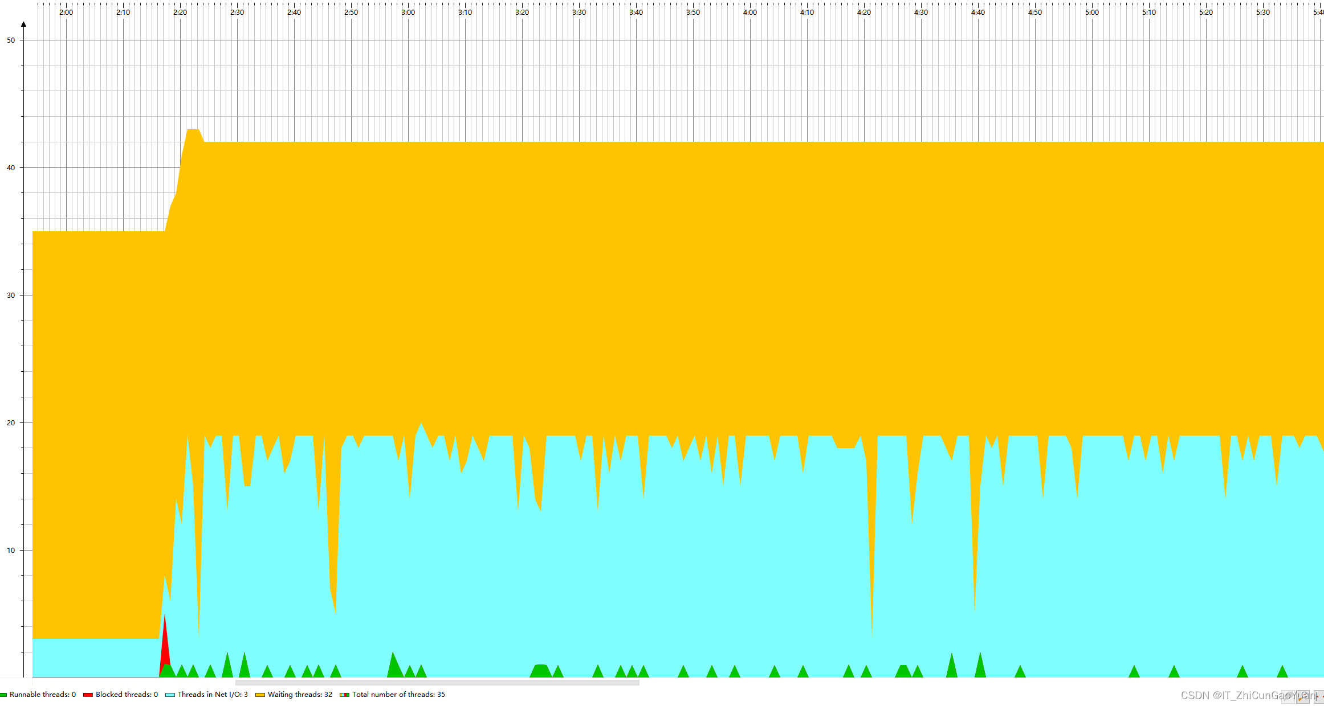This screenshot has height=706, width=1324.
Task: Click the 4:40 marker on the time axis
Action: pyautogui.click(x=978, y=13)
